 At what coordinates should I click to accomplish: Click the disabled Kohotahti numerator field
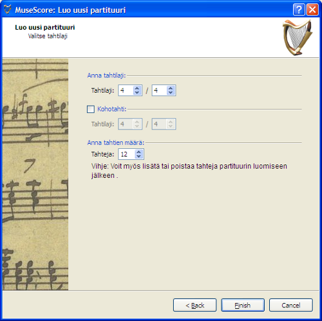pos(130,124)
